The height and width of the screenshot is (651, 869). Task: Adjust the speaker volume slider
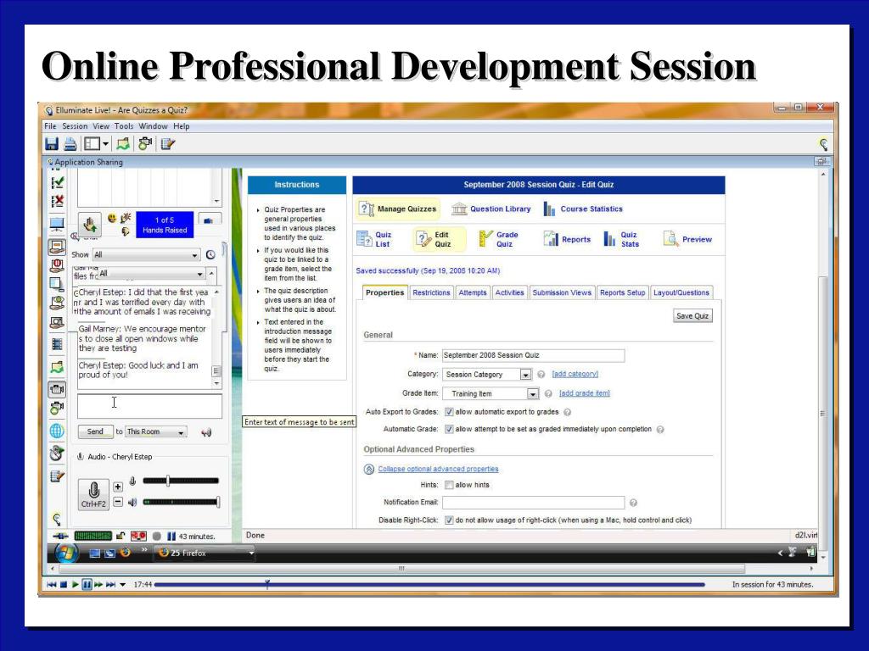178,500
